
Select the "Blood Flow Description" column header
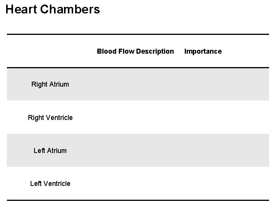tap(135, 51)
